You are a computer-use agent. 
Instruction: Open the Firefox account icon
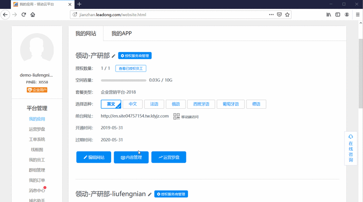click(x=347, y=15)
